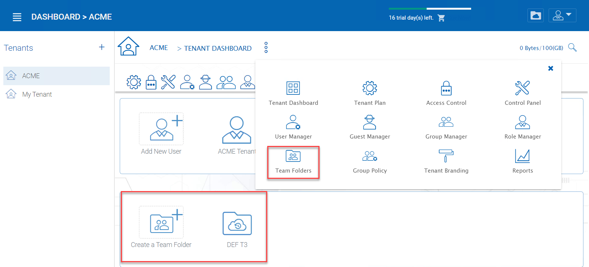This screenshot has width=589, height=267.
Task: Open Tenant Plan gear icon
Action: 370,88
